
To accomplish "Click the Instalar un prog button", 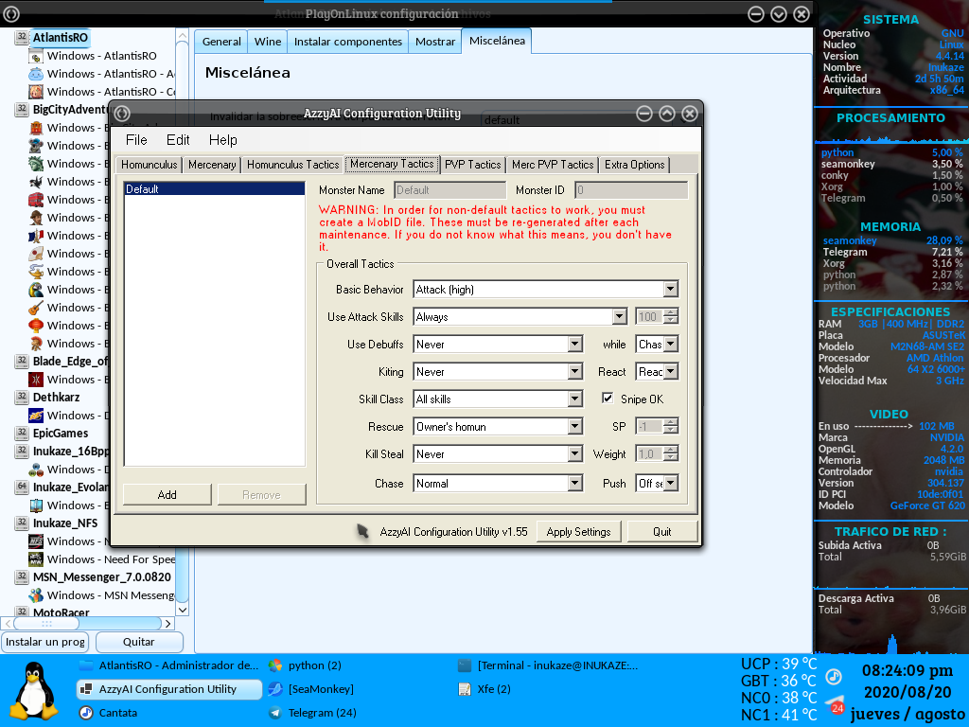I will coord(45,642).
